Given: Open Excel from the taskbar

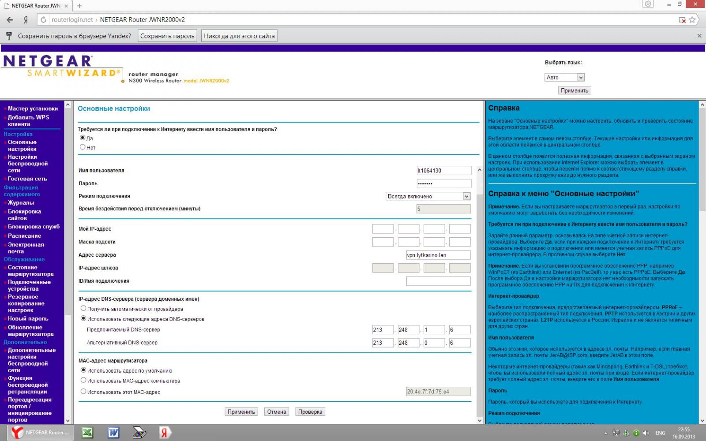Looking at the screenshot, I should tap(87, 433).
